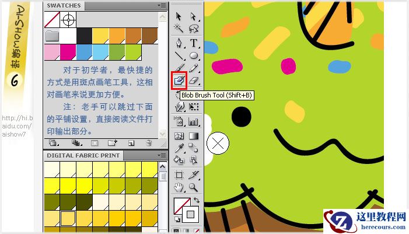Create a New Color Group
This screenshot has height=234, width=409.
[113, 143]
